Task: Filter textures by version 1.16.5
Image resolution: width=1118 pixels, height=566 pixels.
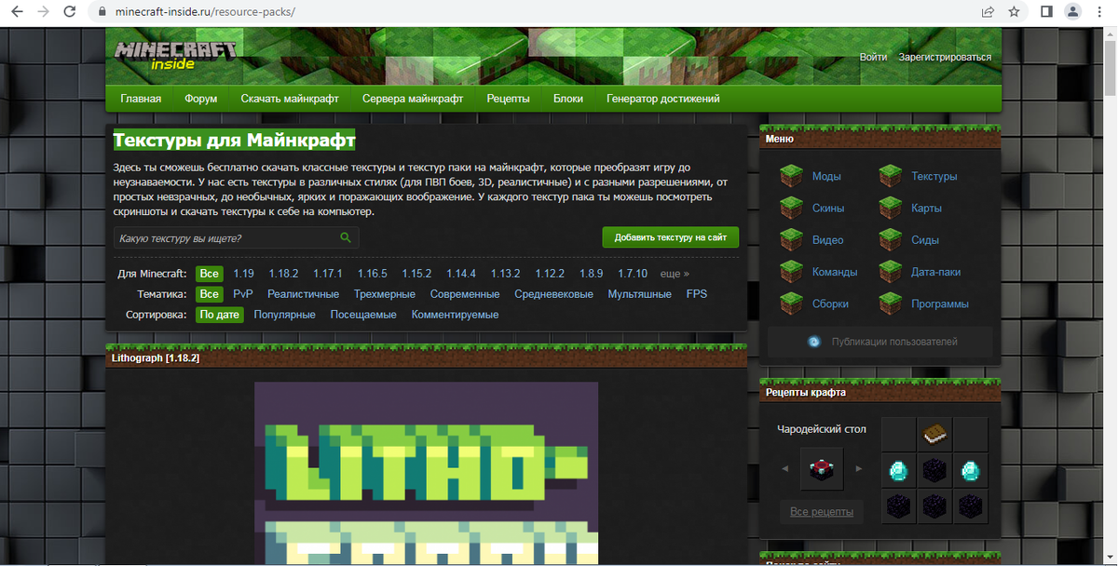Action: (372, 274)
